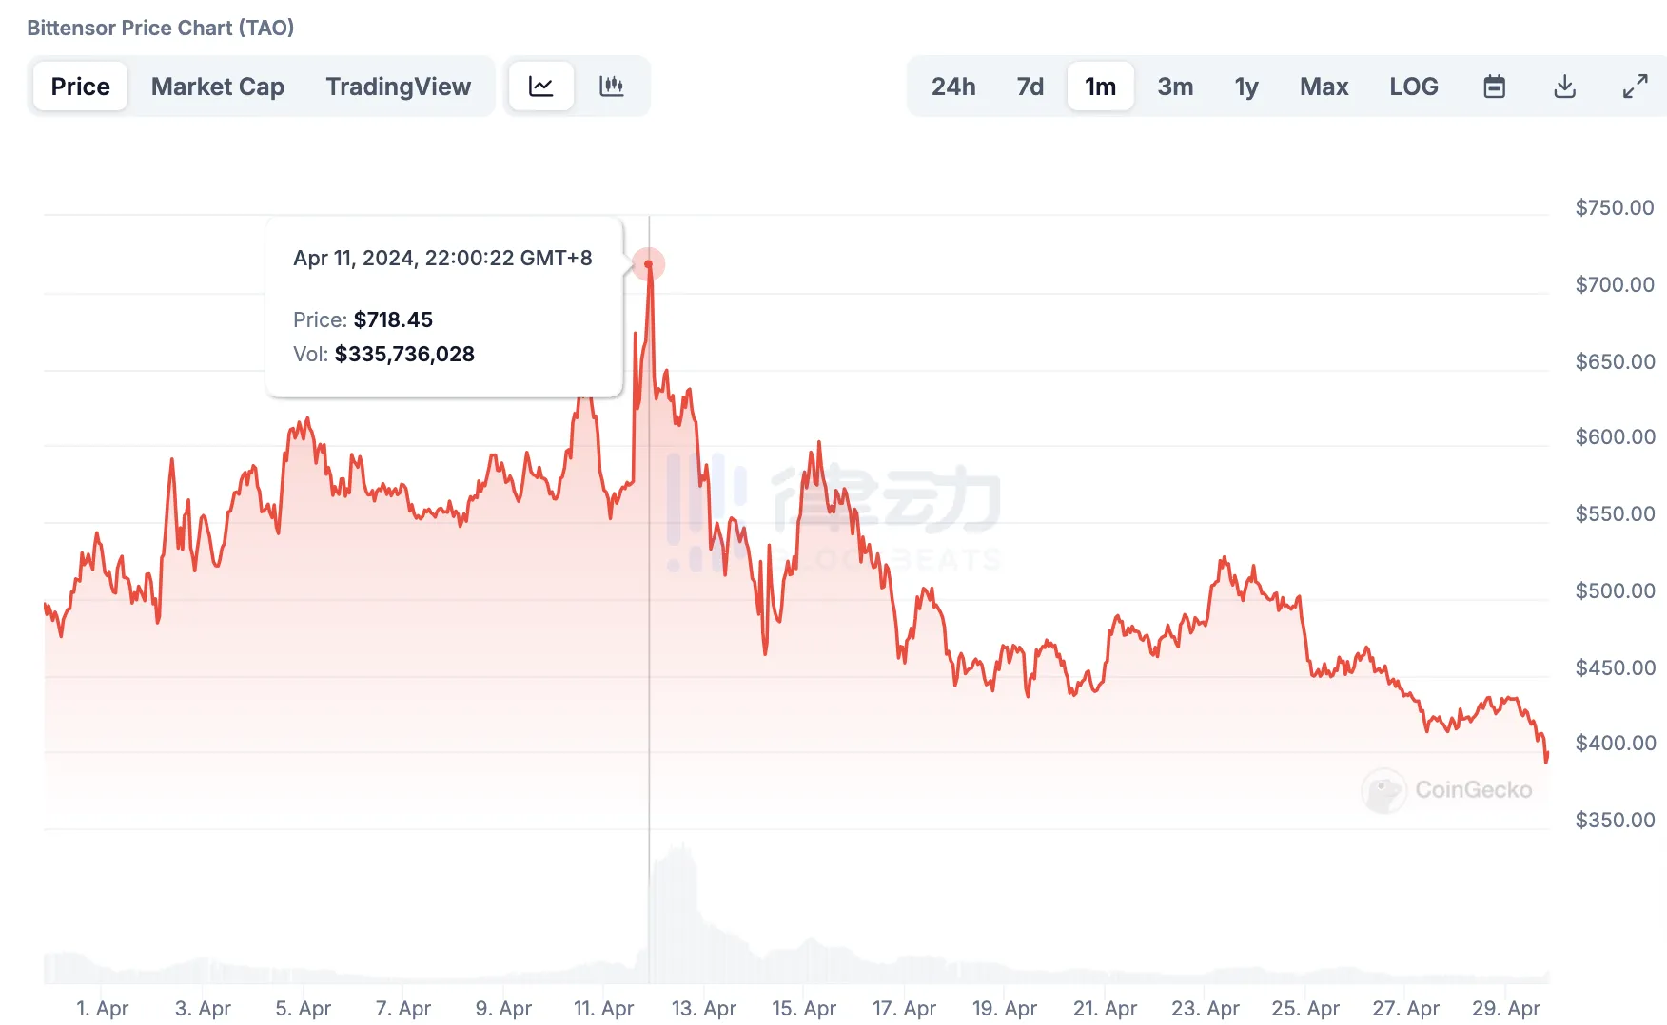Click the $750.00 y-axis price label
The height and width of the screenshot is (1025, 1667).
1614,207
